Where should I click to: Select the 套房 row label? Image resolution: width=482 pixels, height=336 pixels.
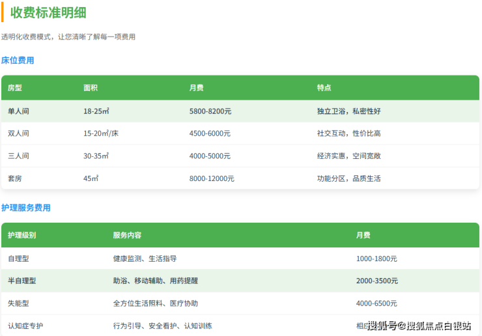(x=15, y=178)
